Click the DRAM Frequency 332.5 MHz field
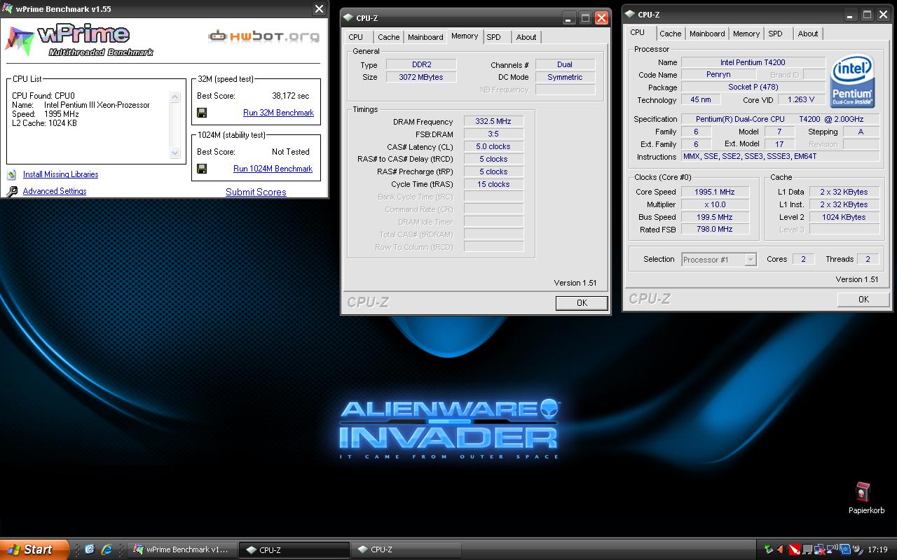This screenshot has width=897, height=560. [493, 121]
